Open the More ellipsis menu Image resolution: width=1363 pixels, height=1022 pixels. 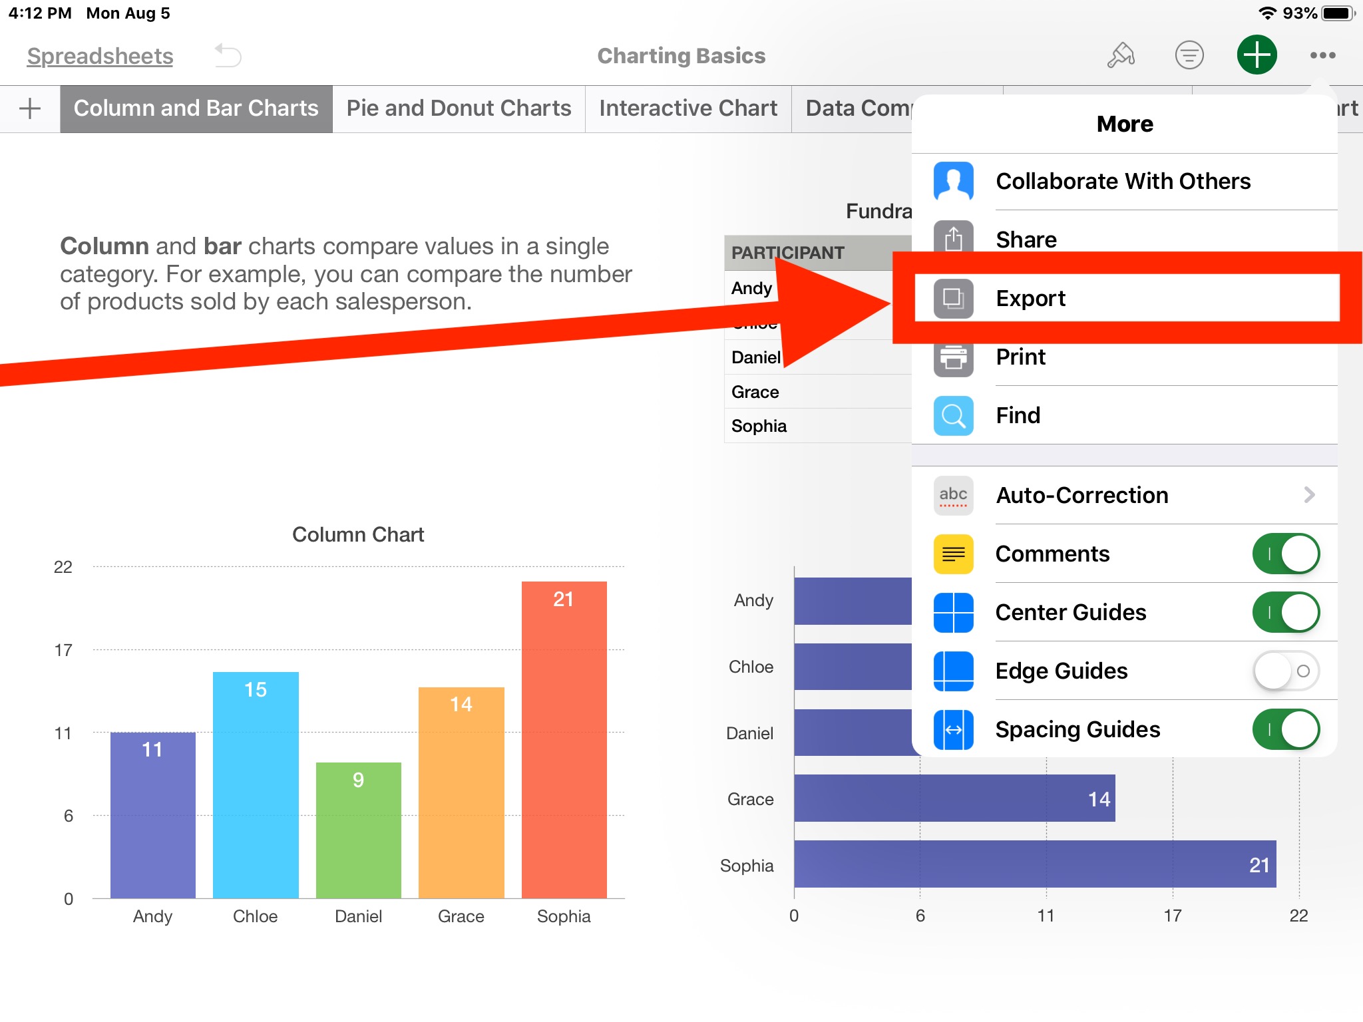point(1323,55)
